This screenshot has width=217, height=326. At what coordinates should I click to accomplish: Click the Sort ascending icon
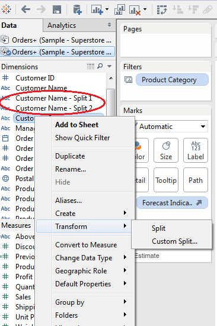(178, 9)
